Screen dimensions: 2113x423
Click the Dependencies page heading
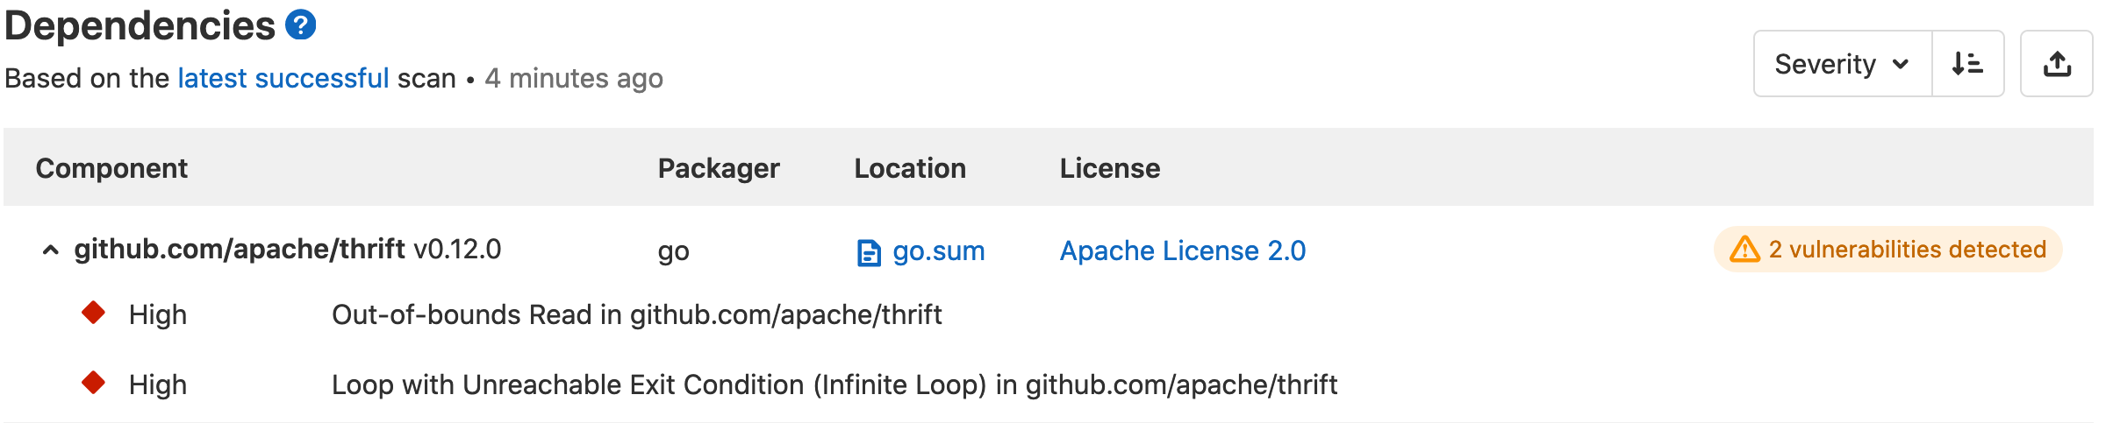[x=140, y=25]
